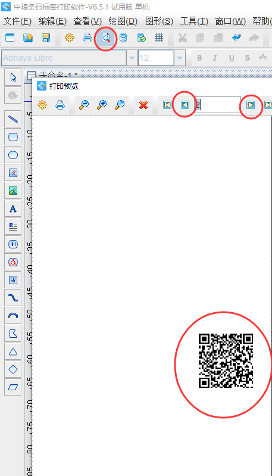This screenshot has width=272, height=476.
Task: Select the curve line tool
Action: click(12, 298)
